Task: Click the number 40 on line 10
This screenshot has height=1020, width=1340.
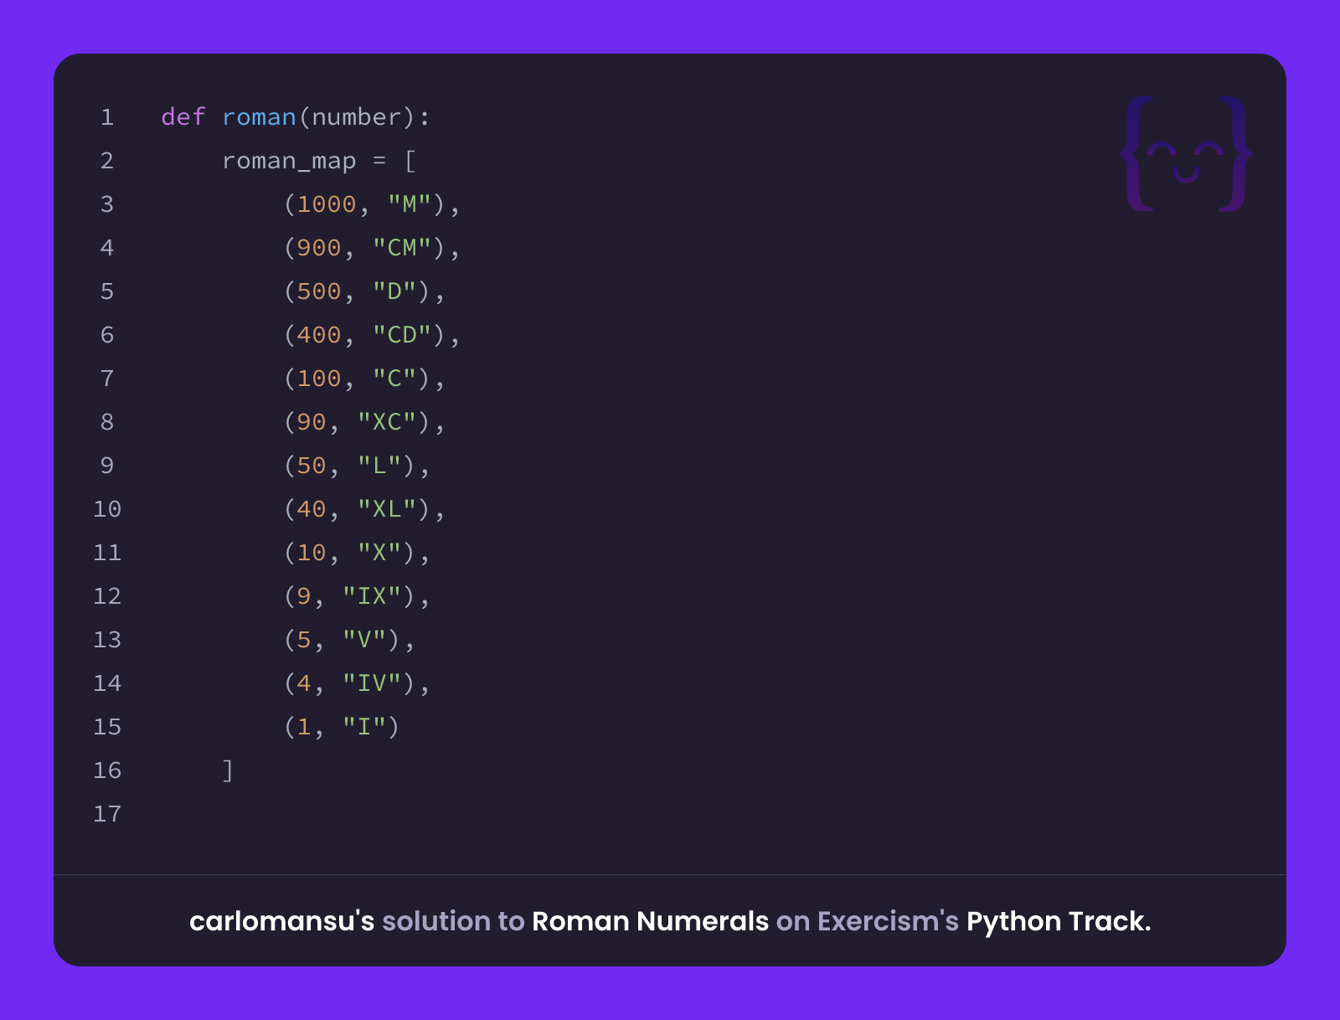Action: click(x=312, y=509)
